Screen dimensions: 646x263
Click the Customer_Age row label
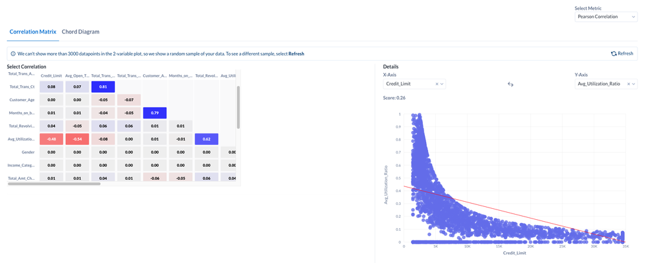22,100
